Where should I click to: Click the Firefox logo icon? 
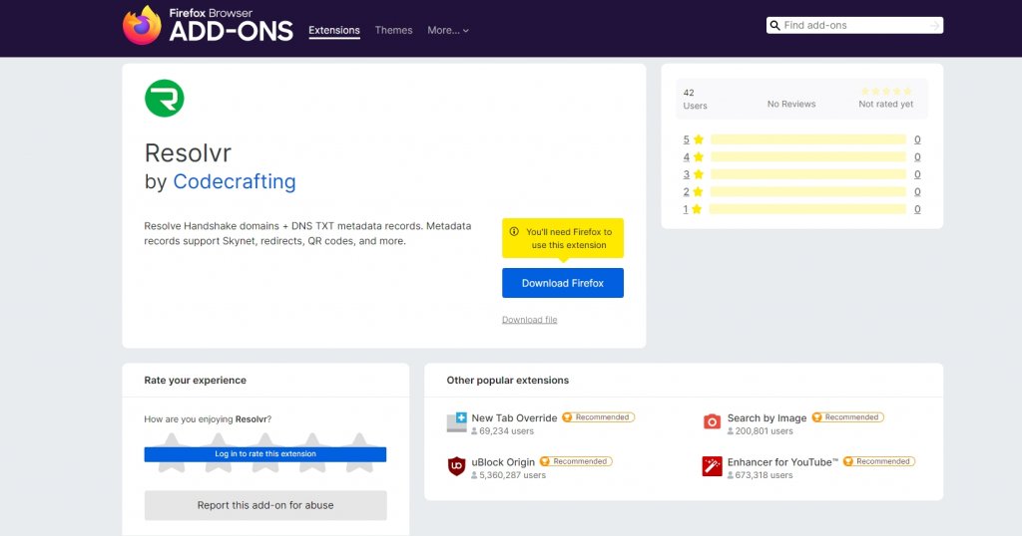tap(142, 25)
